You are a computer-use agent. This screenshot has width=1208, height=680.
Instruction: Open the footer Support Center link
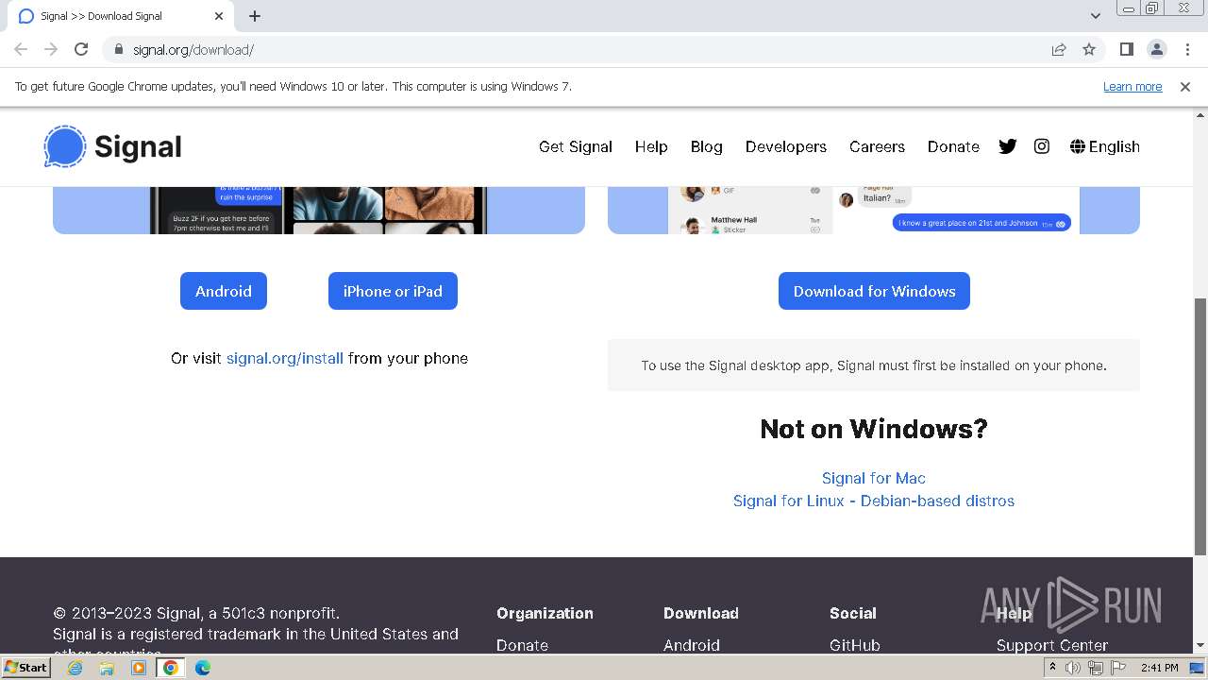click(1052, 645)
